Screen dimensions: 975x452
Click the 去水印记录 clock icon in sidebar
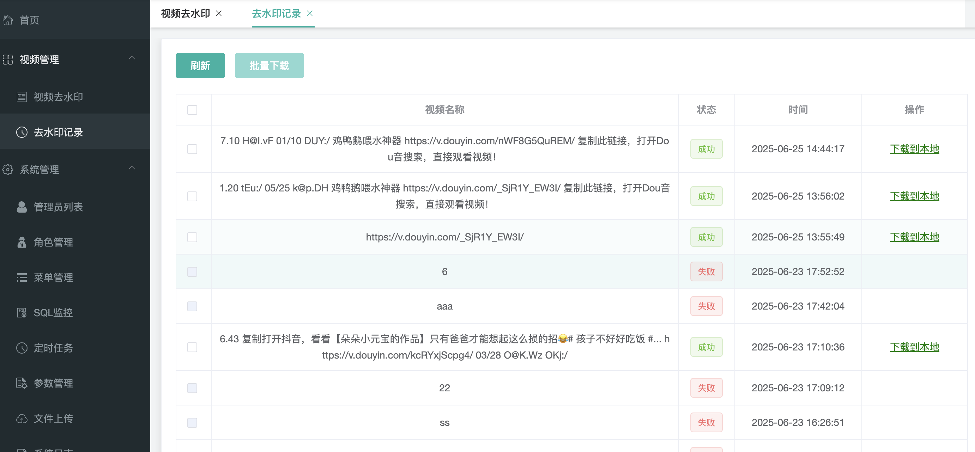click(22, 132)
